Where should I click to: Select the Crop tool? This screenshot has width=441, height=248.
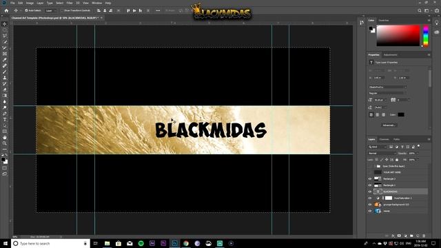click(5, 48)
